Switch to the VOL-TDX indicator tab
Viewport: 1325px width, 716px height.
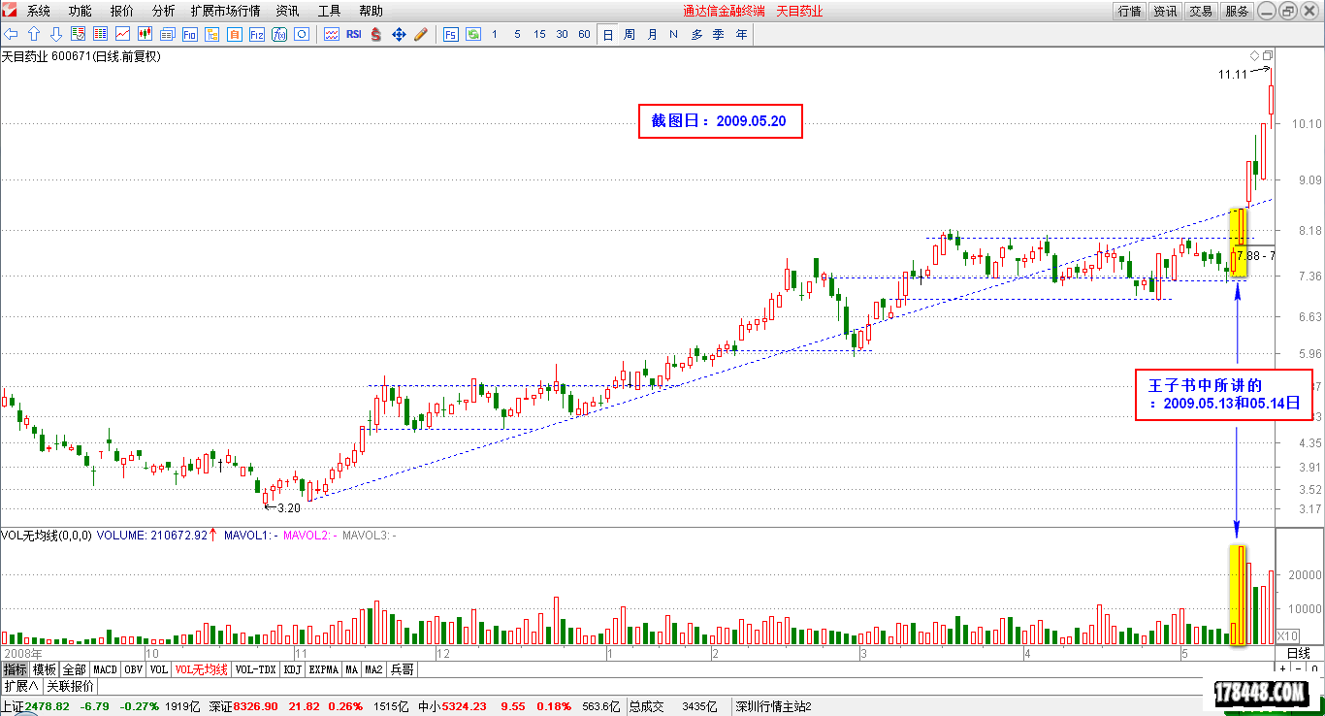coord(256,669)
